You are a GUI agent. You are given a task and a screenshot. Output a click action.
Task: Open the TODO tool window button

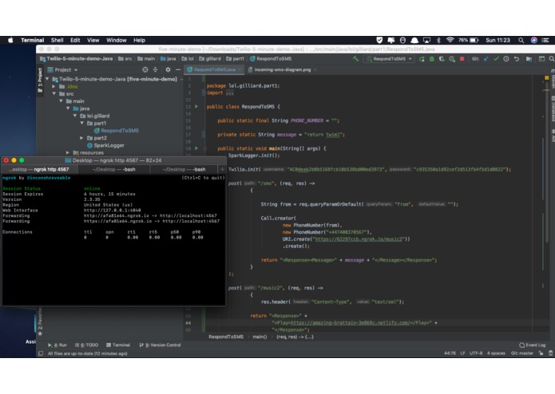pos(87,345)
